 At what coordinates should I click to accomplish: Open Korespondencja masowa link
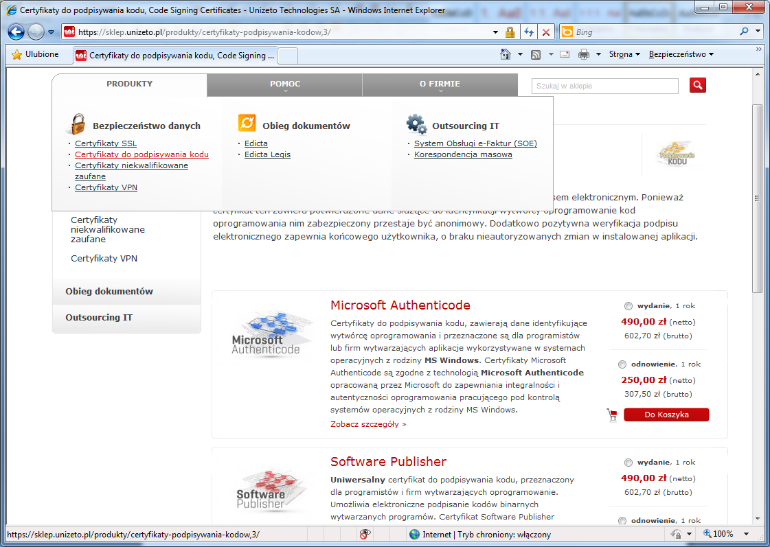click(463, 154)
